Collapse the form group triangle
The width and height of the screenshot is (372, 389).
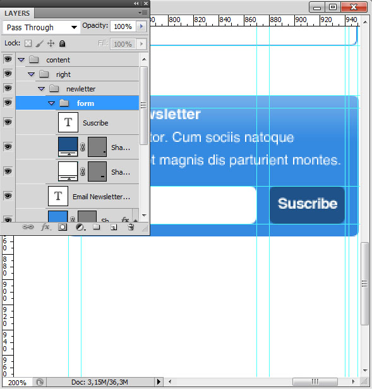click(51, 103)
